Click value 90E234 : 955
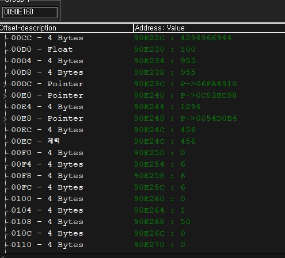The height and width of the screenshot is (258, 285). [x=165, y=61]
